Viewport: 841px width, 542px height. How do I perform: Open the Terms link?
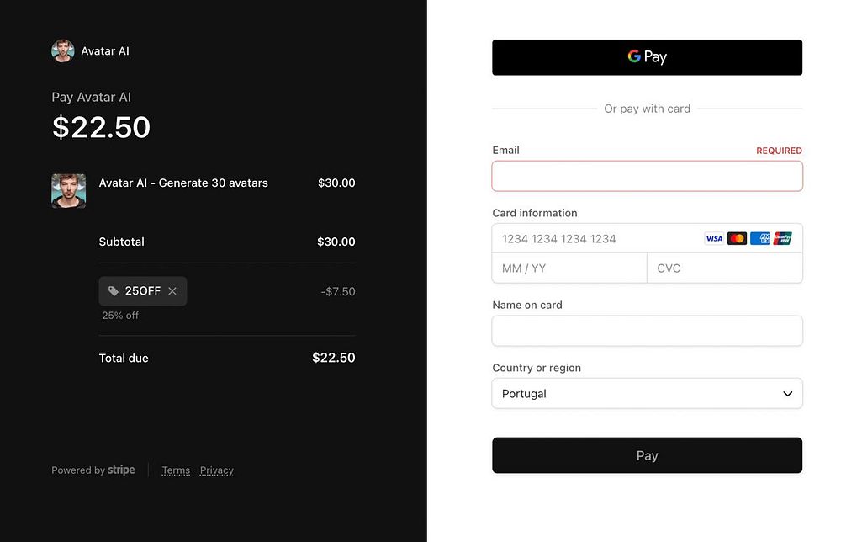pyautogui.click(x=176, y=470)
